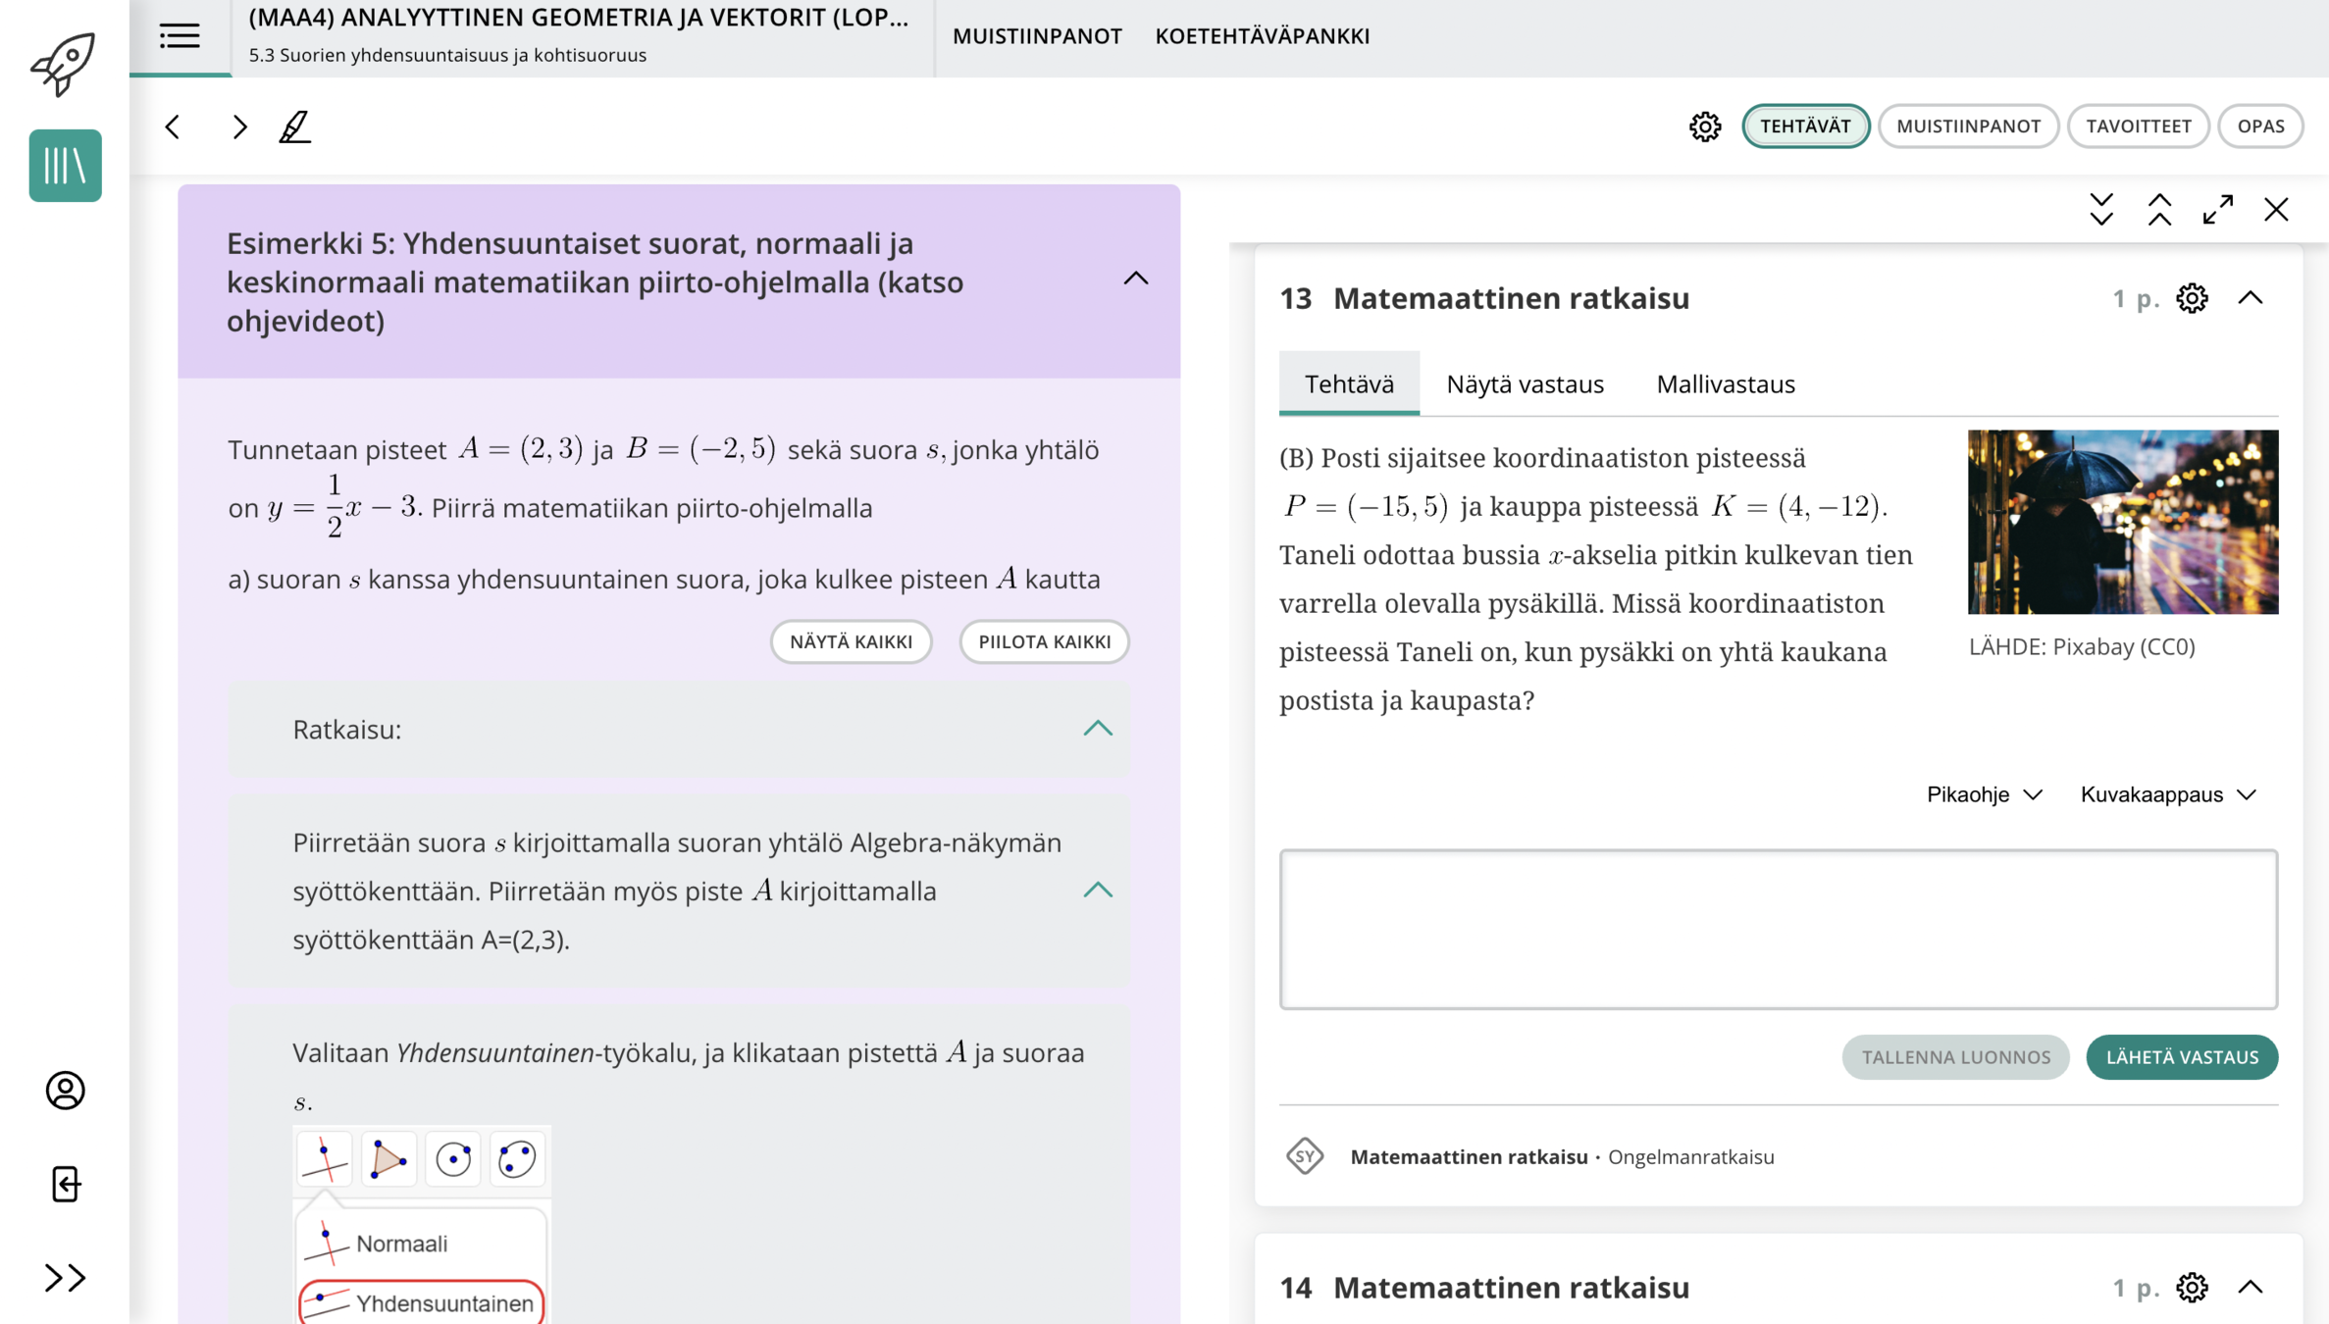This screenshot has width=2329, height=1324.
Task: Expand sidebar with double-arrow icon
Action: pyautogui.click(x=65, y=1277)
